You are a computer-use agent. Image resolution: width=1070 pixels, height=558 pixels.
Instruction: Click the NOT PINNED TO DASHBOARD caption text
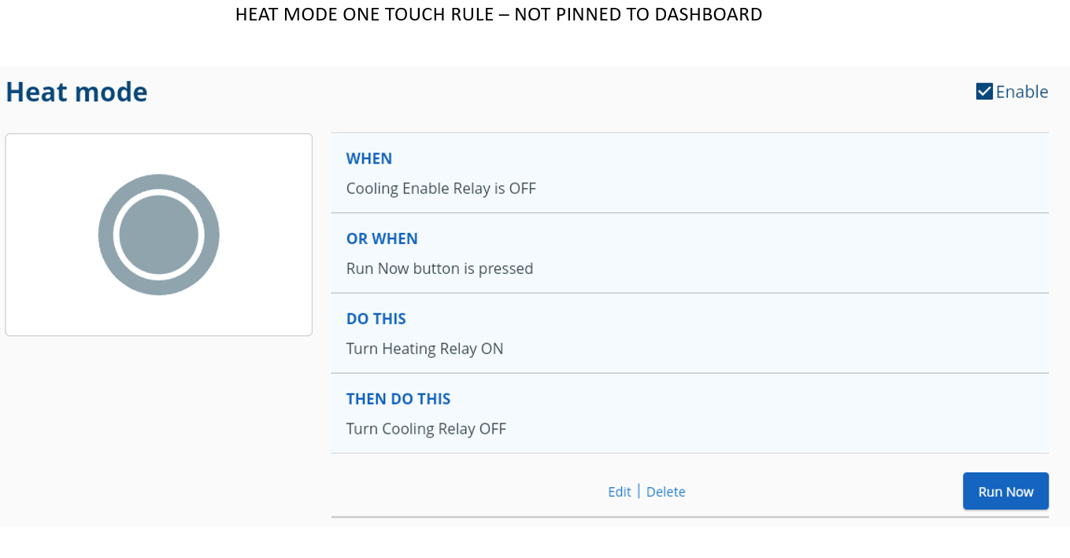(638, 14)
